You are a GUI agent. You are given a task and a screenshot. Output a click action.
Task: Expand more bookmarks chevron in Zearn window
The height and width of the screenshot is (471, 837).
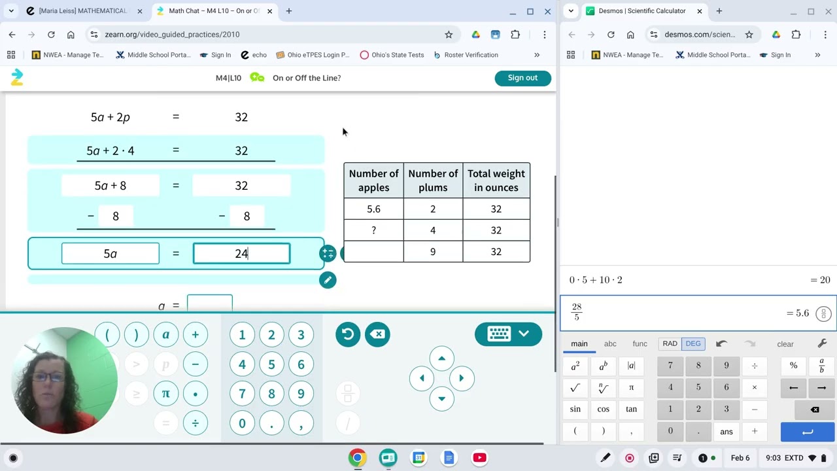point(537,55)
